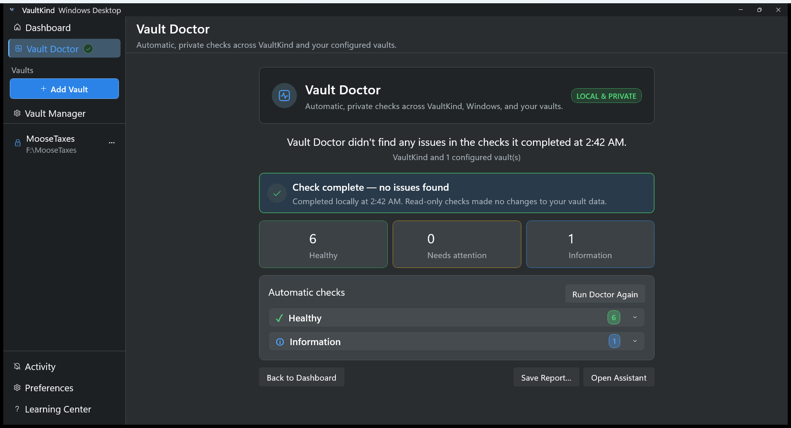Click the Activity bell icon
The image size is (791, 428).
17,366
